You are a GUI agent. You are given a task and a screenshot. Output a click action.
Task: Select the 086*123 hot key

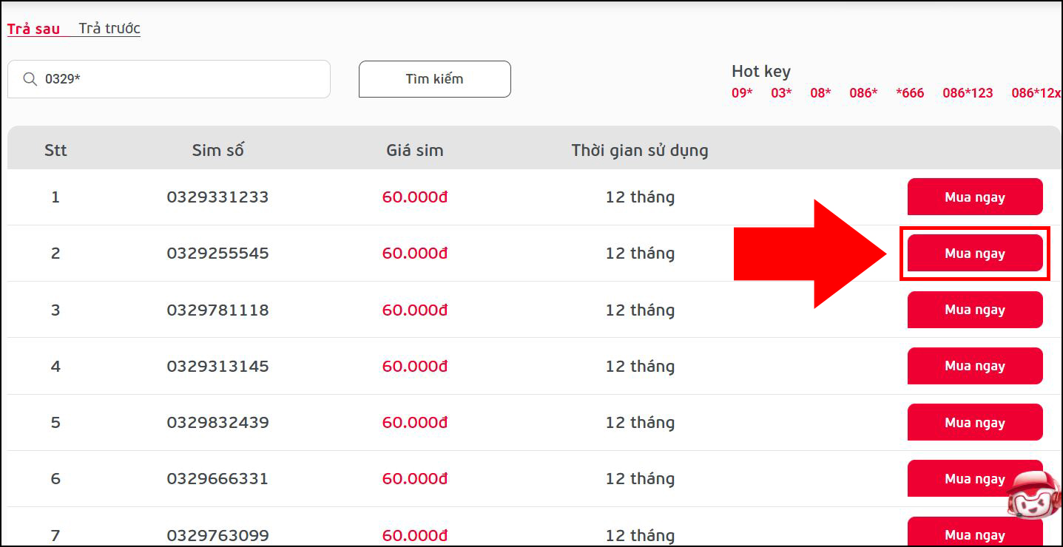click(x=968, y=93)
